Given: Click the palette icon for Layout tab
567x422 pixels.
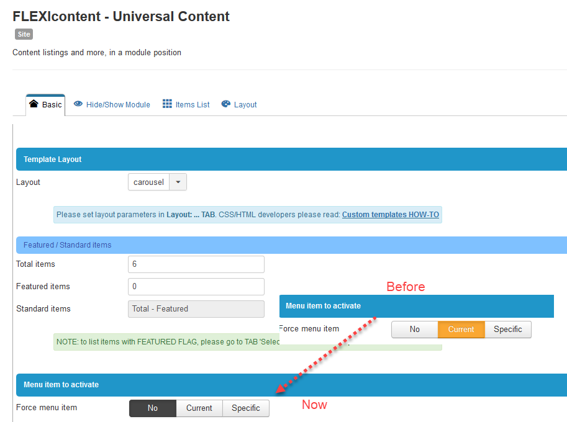Looking at the screenshot, I should click(x=226, y=104).
